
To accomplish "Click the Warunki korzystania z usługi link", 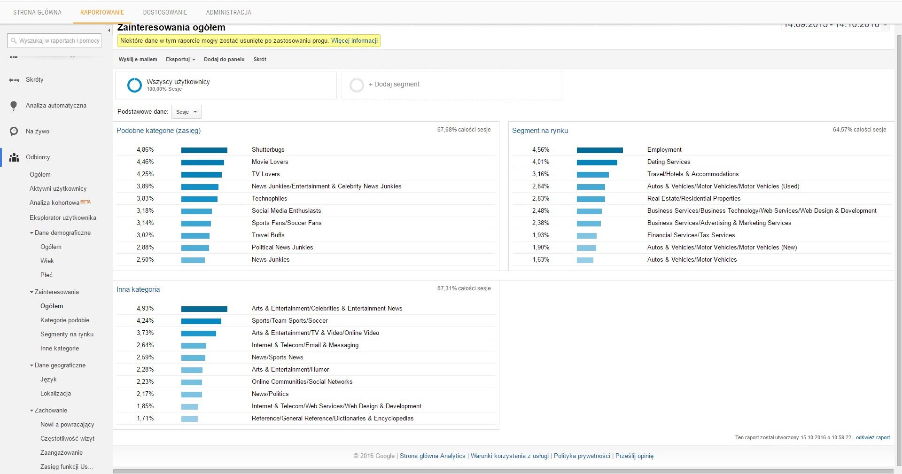I will coord(510,456).
